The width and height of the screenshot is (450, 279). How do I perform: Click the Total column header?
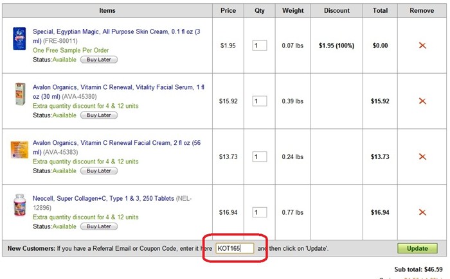tap(380, 11)
